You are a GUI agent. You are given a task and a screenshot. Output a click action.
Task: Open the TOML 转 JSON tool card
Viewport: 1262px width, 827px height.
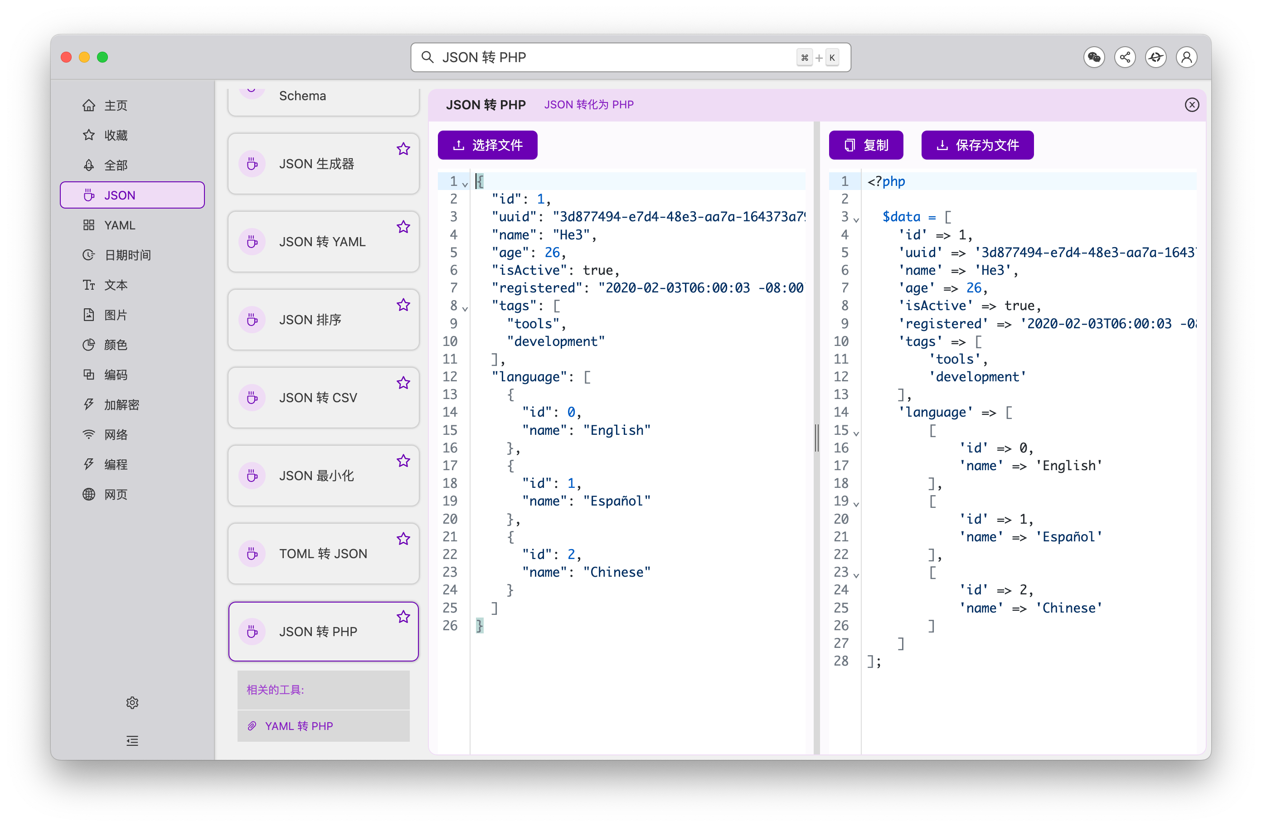pyautogui.click(x=324, y=553)
